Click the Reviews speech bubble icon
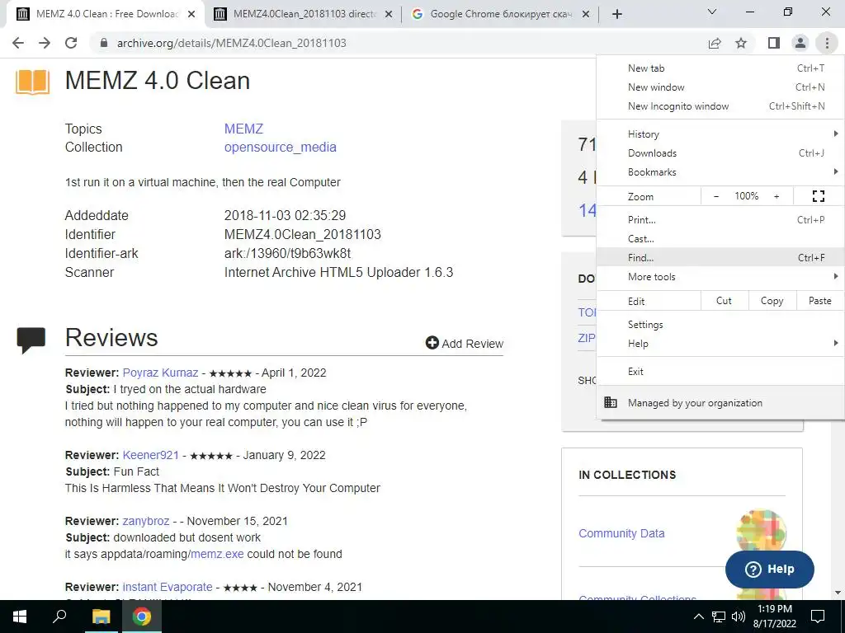This screenshot has height=633, width=845. (x=31, y=340)
